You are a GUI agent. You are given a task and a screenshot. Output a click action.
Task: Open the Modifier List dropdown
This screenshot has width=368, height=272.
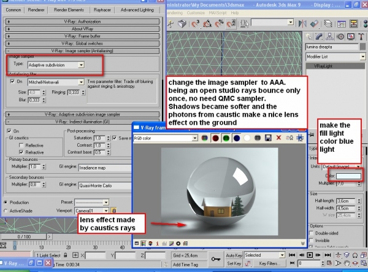[x=335, y=56]
